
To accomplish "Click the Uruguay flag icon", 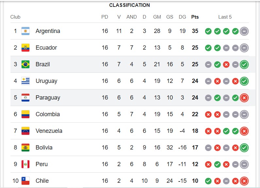I will click(x=25, y=81).
